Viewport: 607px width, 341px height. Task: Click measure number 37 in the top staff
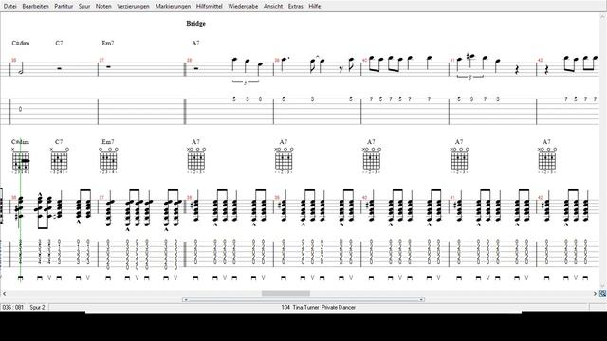click(101, 60)
